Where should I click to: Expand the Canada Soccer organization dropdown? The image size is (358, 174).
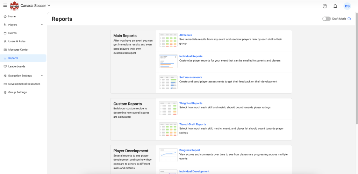click(49, 6)
